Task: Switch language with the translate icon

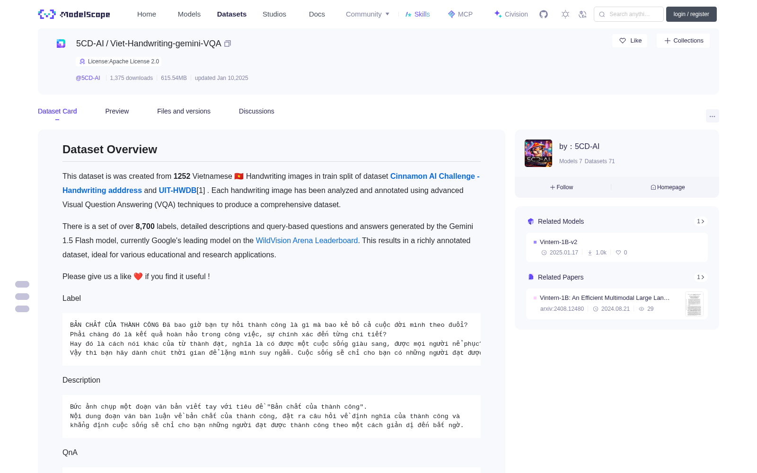Action: pos(583,14)
